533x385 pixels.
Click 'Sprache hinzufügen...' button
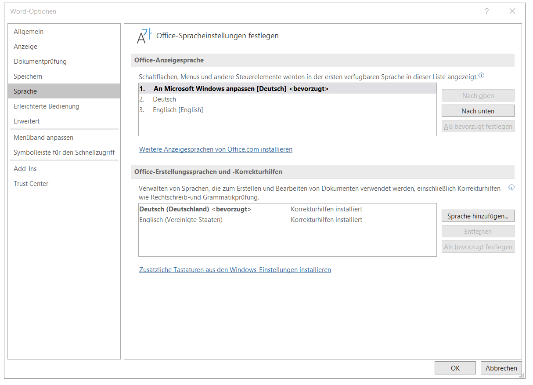[x=478, y=216]
